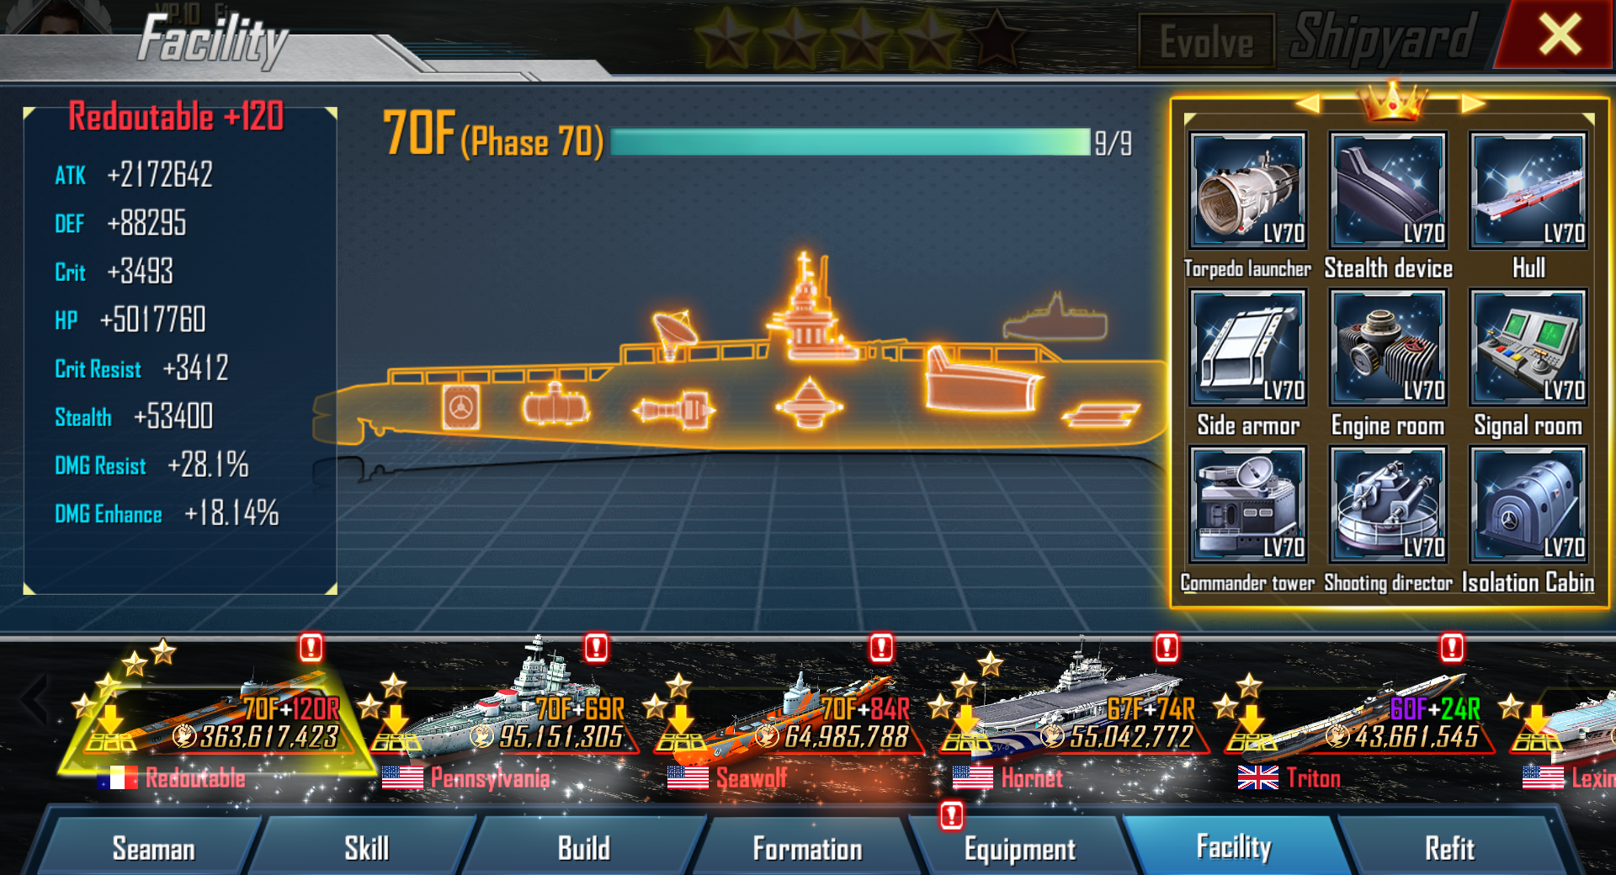The image size is (1616, 875).
Task: Click the Evolve button
Action: coord(1206,41)
